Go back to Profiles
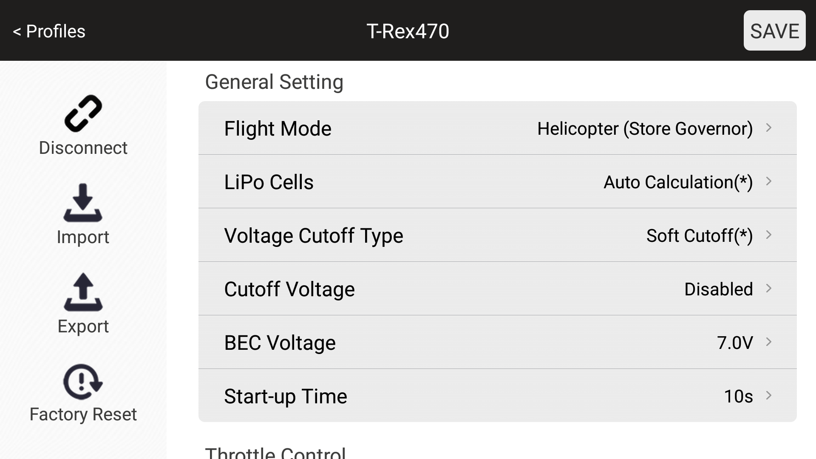The height and width of the screenshot is (459, 816). [x=49, y=31]
